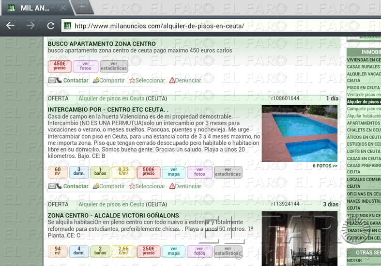Reload the page with the refresh icon
The width and height of the screenshot is (381, 266).
(x=50, y=26)
